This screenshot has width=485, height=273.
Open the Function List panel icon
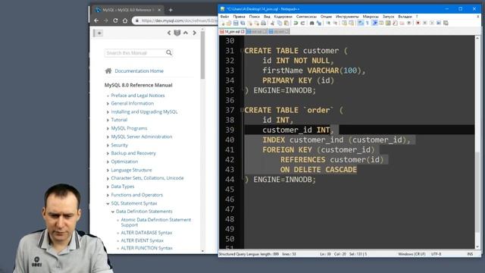pyautogui.click(x=394, y=23)
